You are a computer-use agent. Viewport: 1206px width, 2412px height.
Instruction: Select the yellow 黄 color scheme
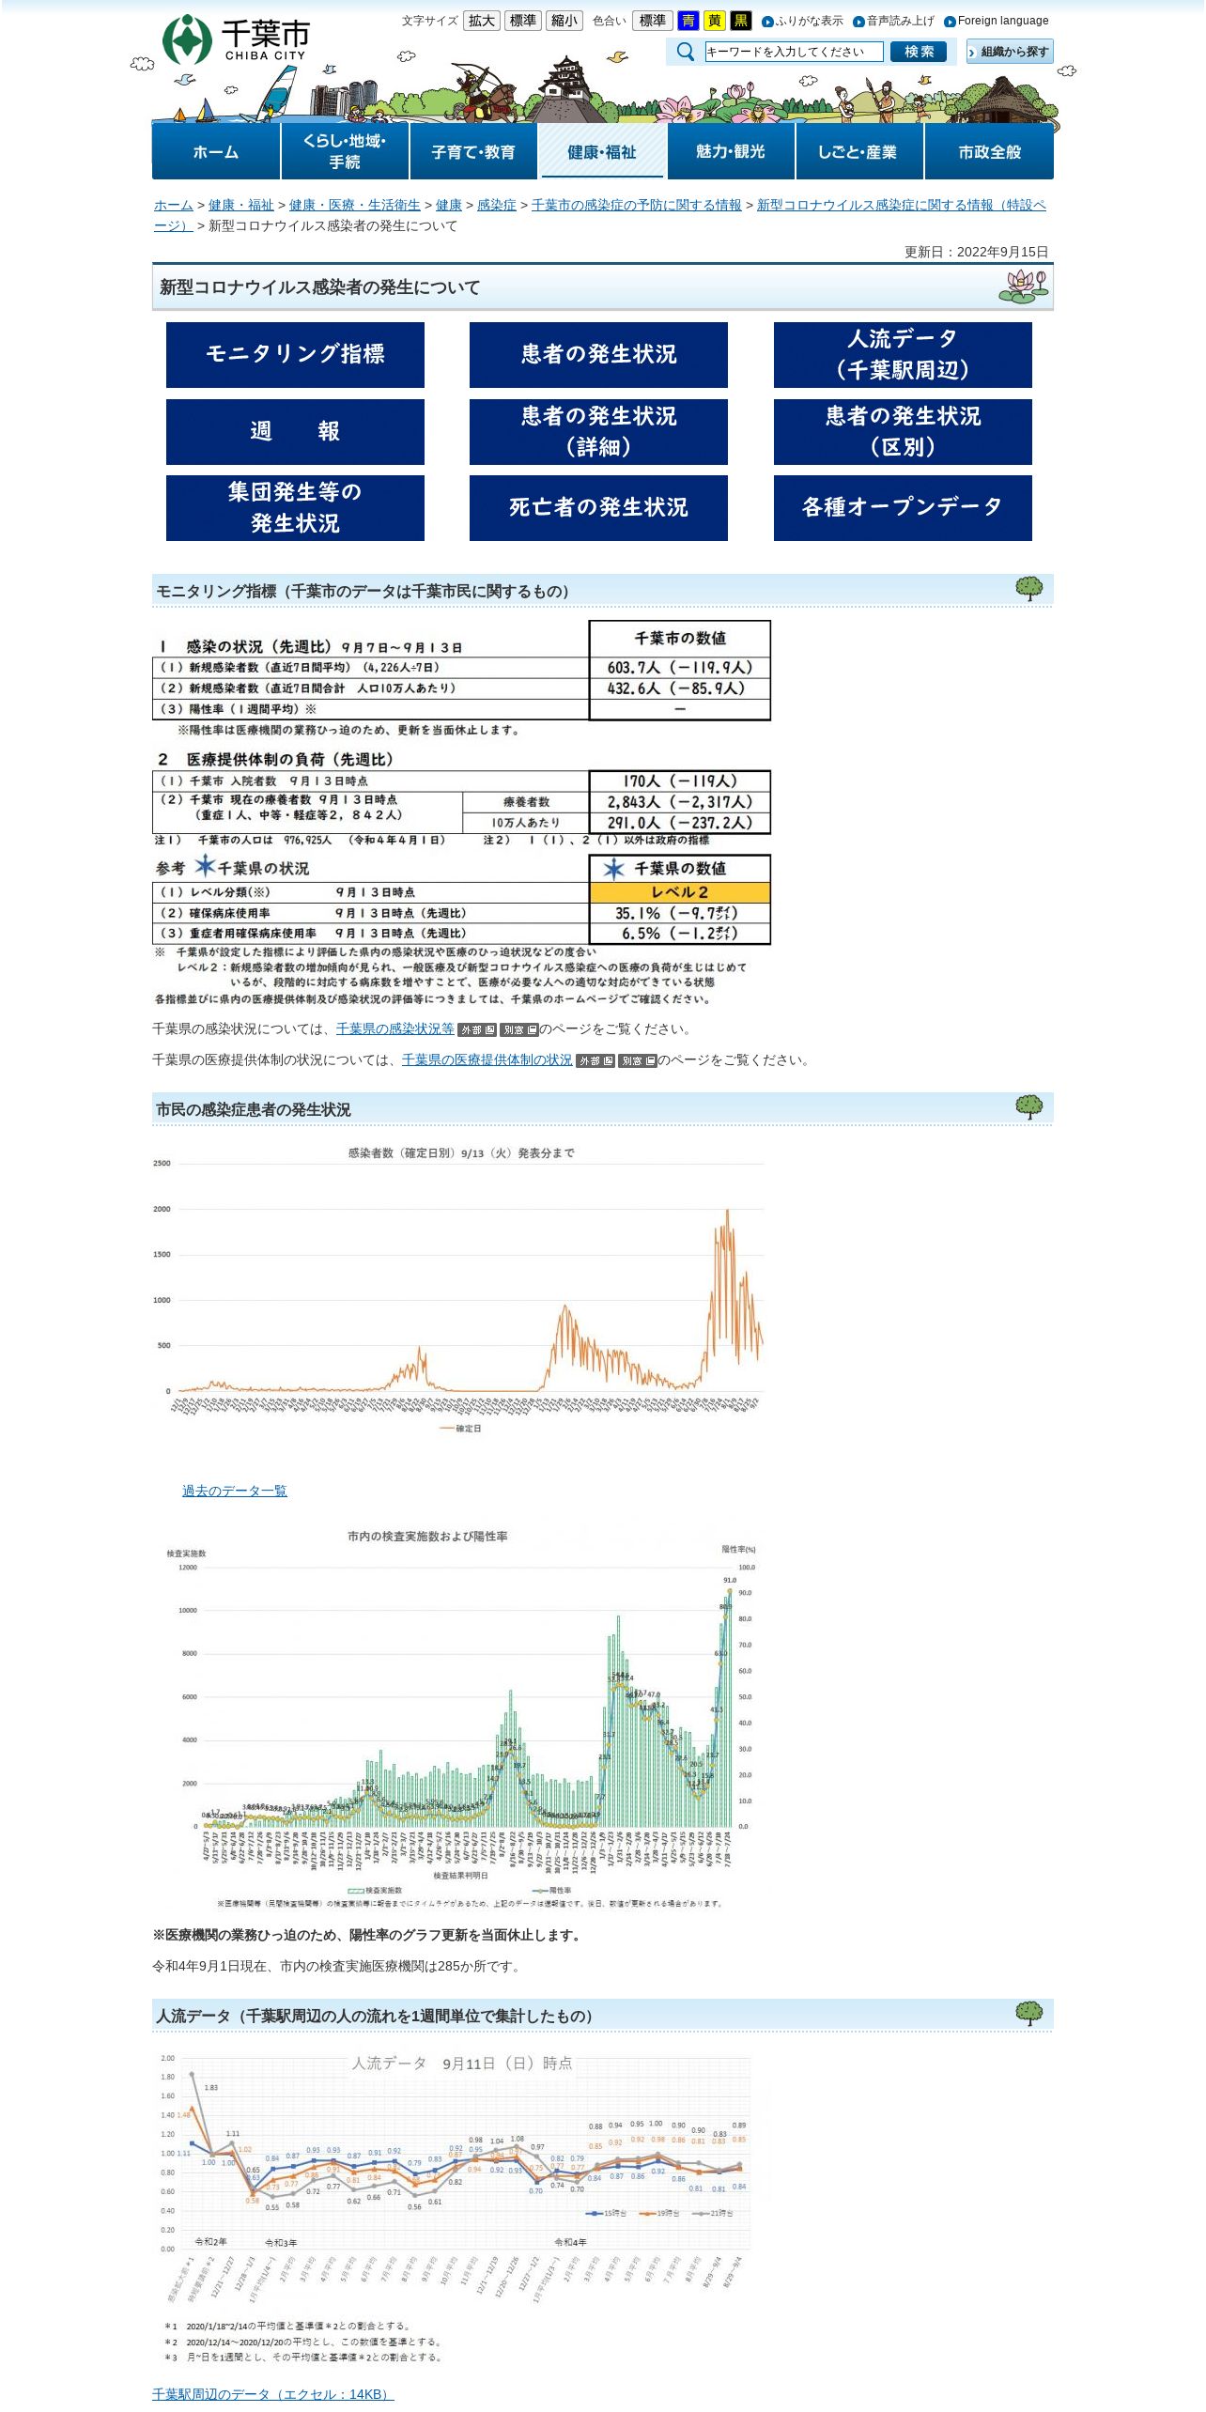pyautogui.click(x=715, y=21)
